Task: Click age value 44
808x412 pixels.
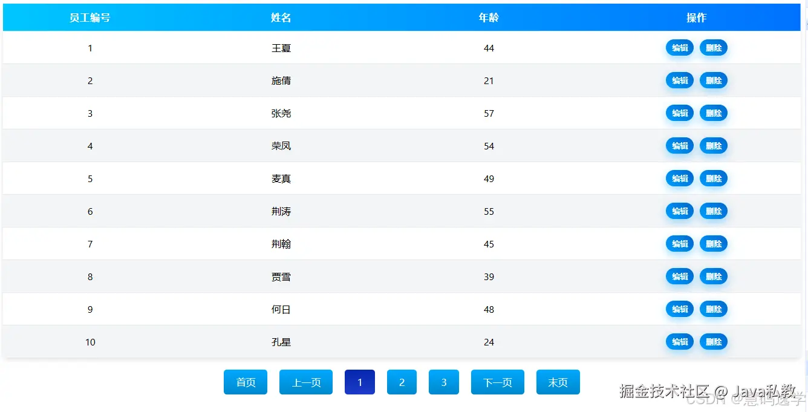Action: (489, 48)
